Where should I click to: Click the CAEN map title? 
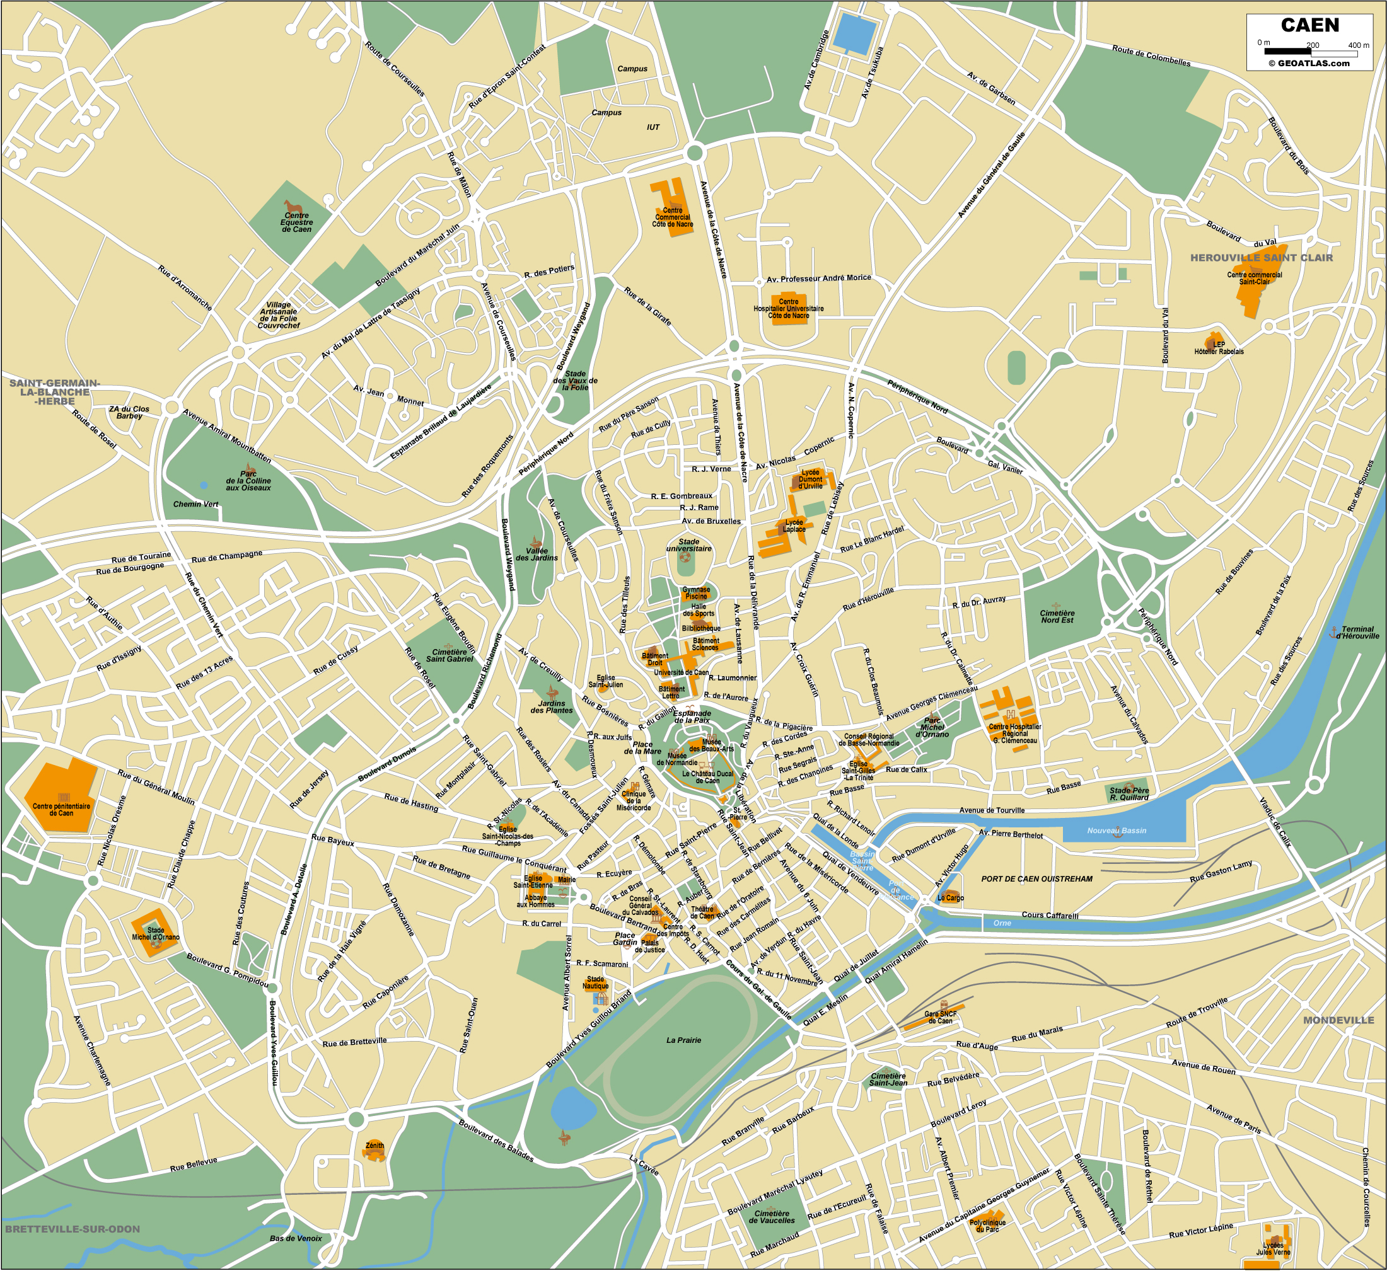pyautogui.click(x=1309, y=25)
